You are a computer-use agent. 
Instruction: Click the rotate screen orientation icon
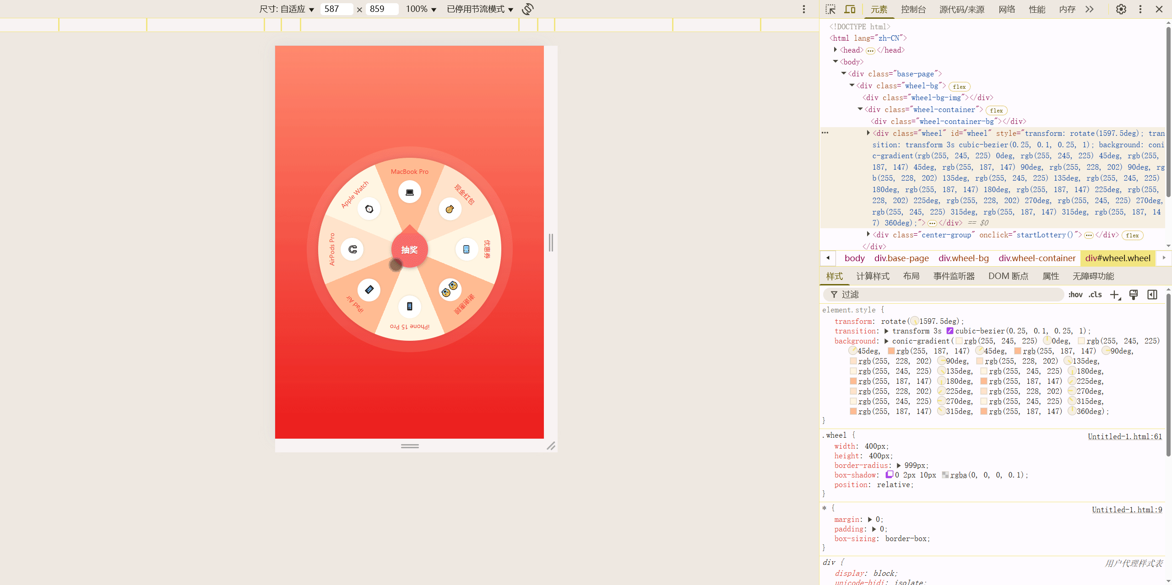point(528,9)
